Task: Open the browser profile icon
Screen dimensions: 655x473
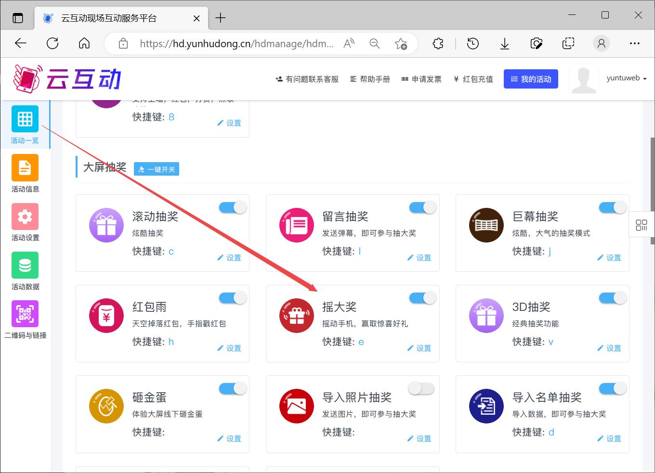Action: pos(601,44)
